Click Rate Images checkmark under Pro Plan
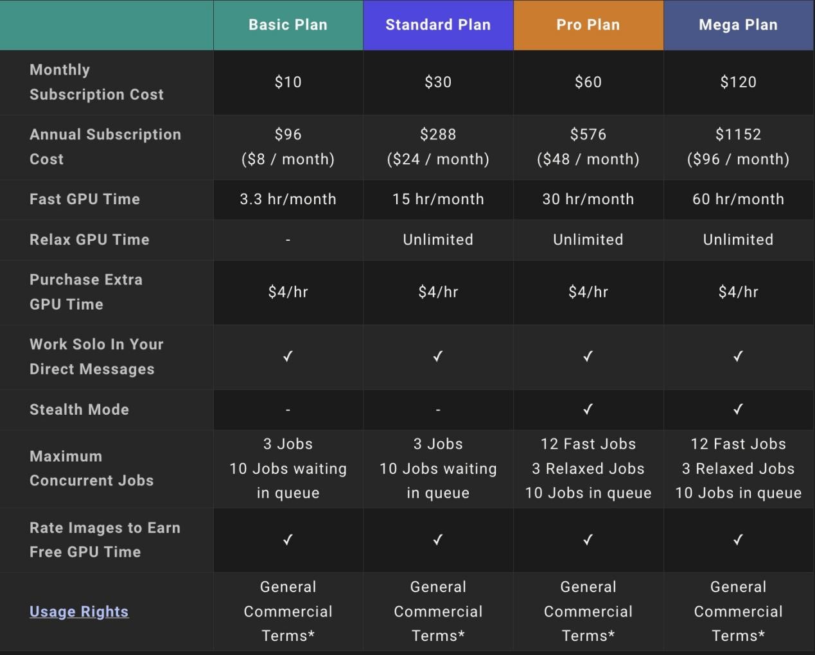Screen dimensions: 815x655 tap(588, 540)
